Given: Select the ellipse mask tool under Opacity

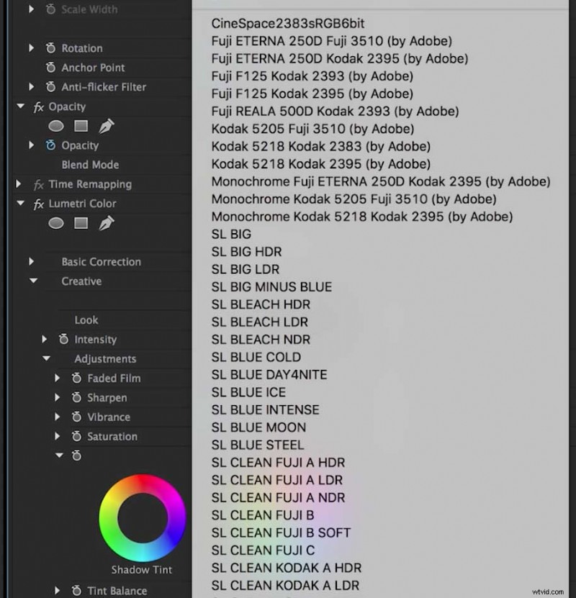Looking at the screenshot, I should [56, 126].
